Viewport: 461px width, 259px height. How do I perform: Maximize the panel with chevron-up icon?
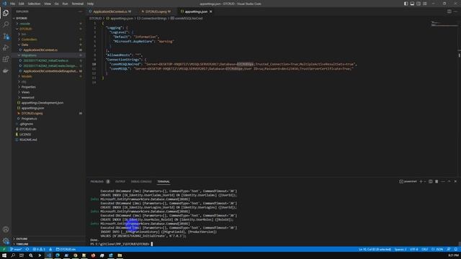pyautogui.click(x=449, y=181)
